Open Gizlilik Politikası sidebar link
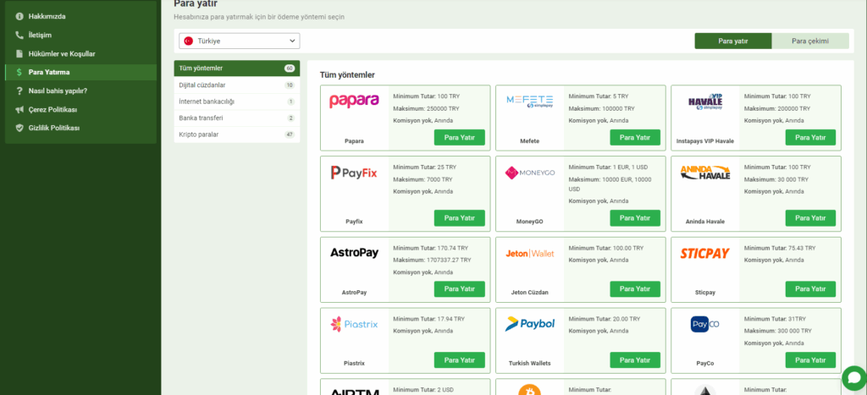This screenshot has height=395, width=867. pyautogui.click(x=54, y=128)
